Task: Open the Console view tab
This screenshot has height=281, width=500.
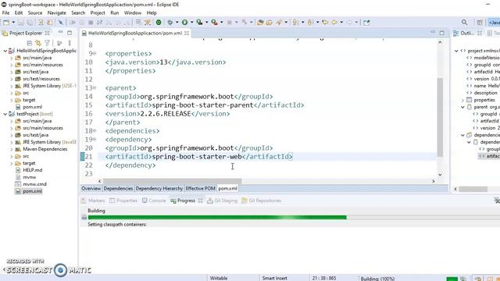Action: [154, 201]
